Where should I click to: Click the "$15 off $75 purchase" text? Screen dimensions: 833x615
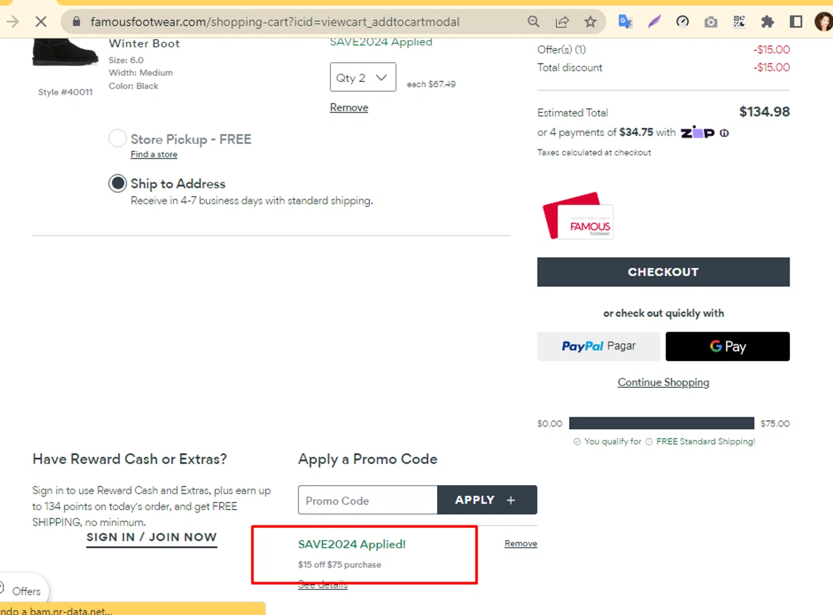pyautogui.click(x=340, y=564)
